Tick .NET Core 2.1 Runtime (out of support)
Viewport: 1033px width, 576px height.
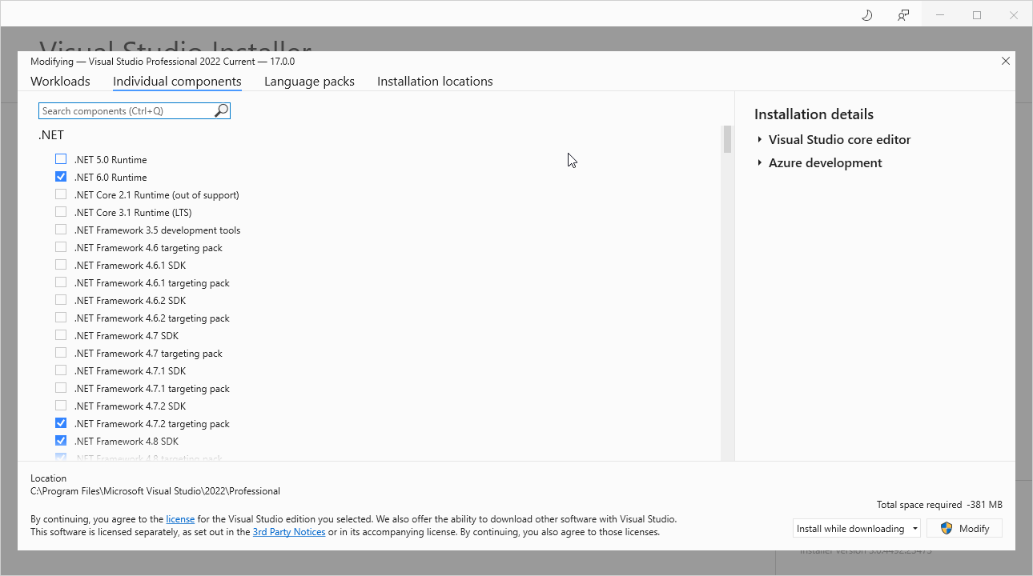(61, 194)
